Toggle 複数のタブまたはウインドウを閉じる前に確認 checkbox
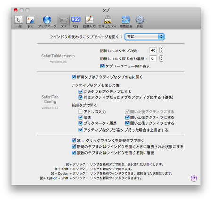 pos(73,153)
